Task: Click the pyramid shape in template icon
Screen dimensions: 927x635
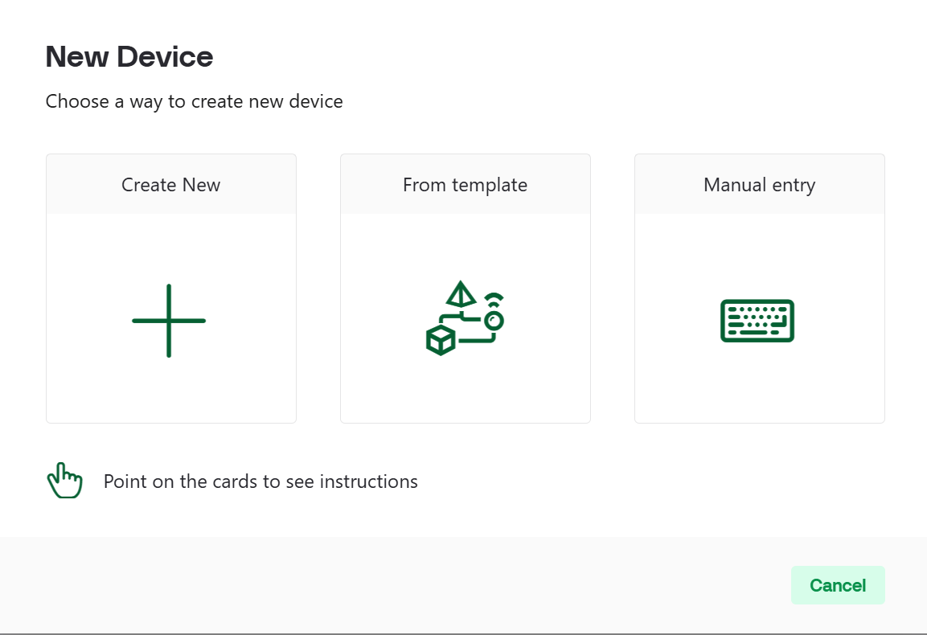Action: click(460, 294)
